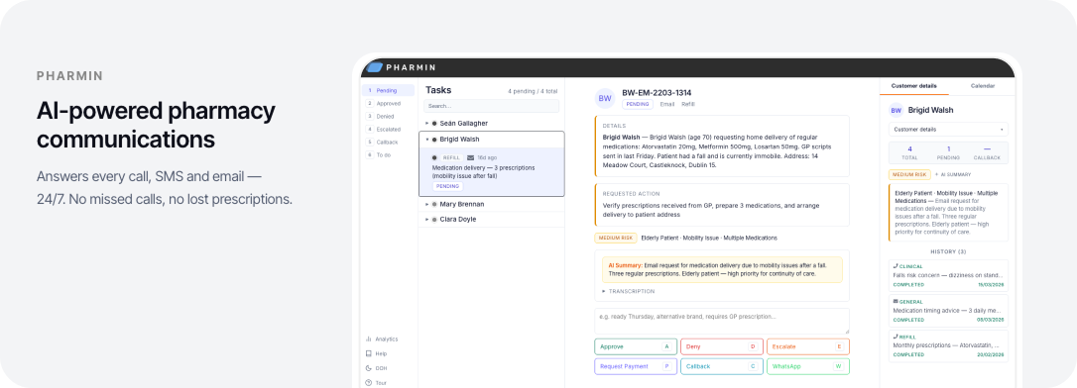Click the status dot beside Seán Gallagher
Viewport: 1077px width, 388px height.
[x=434, y=124]
